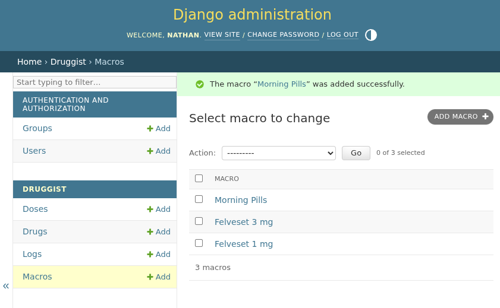500x308 pixels.
Task: Tick the checkbox for Felveset 1 mg
Action: (x=199, y=243)
